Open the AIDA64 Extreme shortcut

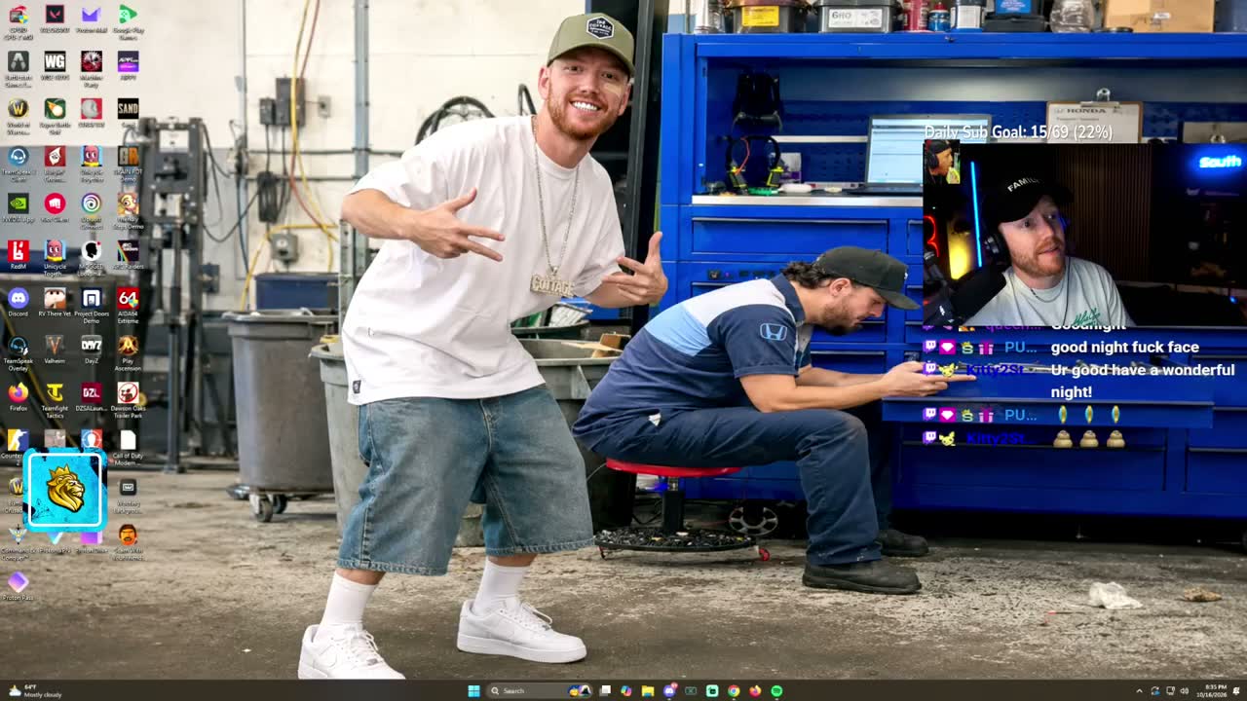128,303
